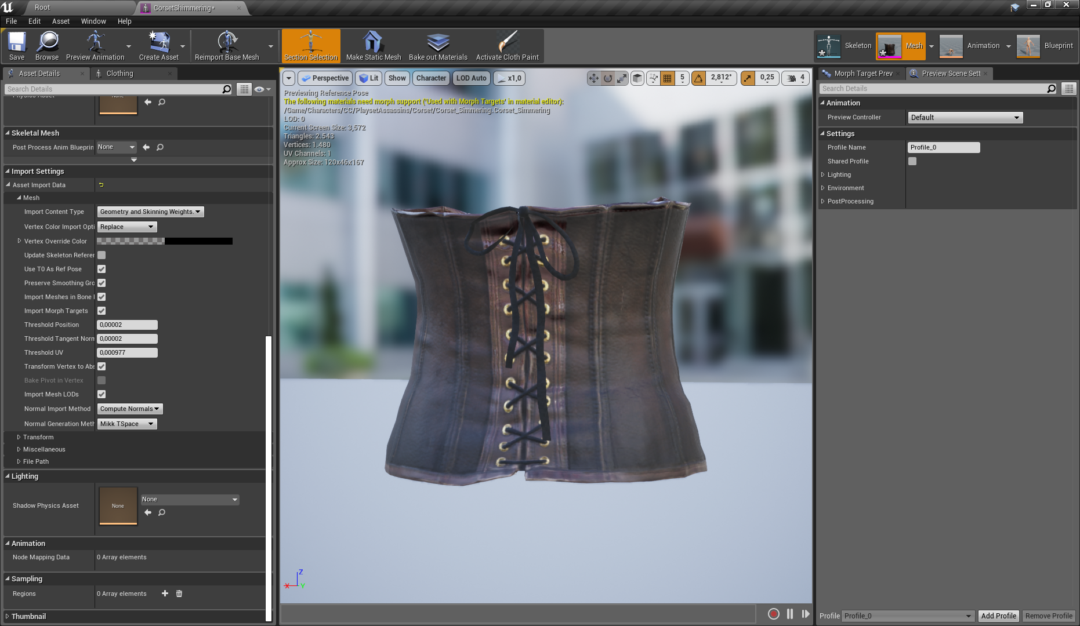Enable the Shared Profile checkbox

pyautogui.click(x=912, y=161)
